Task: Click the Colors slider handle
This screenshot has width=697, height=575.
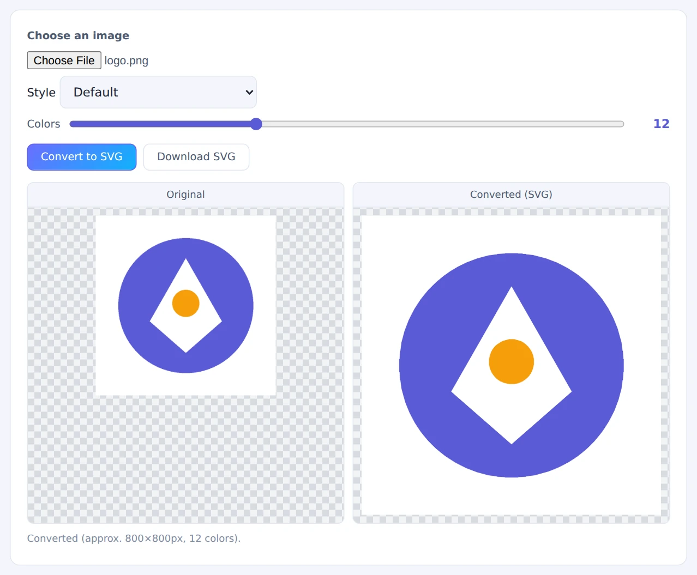Action: click(x=256, y=124)
